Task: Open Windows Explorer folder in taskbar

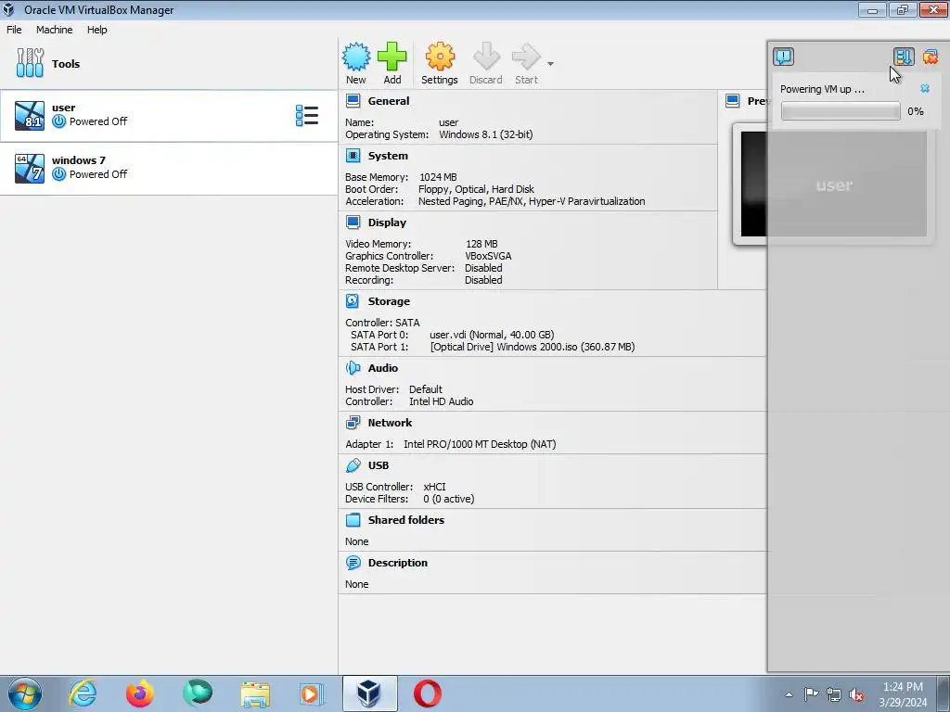Action: click(x=255, y=693)
